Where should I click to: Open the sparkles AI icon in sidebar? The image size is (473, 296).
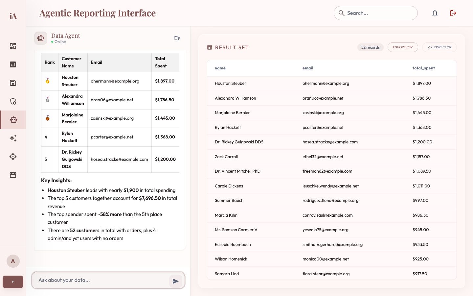[x=13, y=138]
